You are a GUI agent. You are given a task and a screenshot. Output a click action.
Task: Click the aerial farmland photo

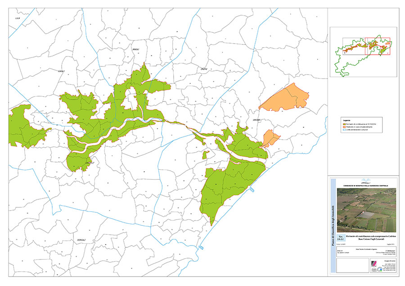point(366,210)
